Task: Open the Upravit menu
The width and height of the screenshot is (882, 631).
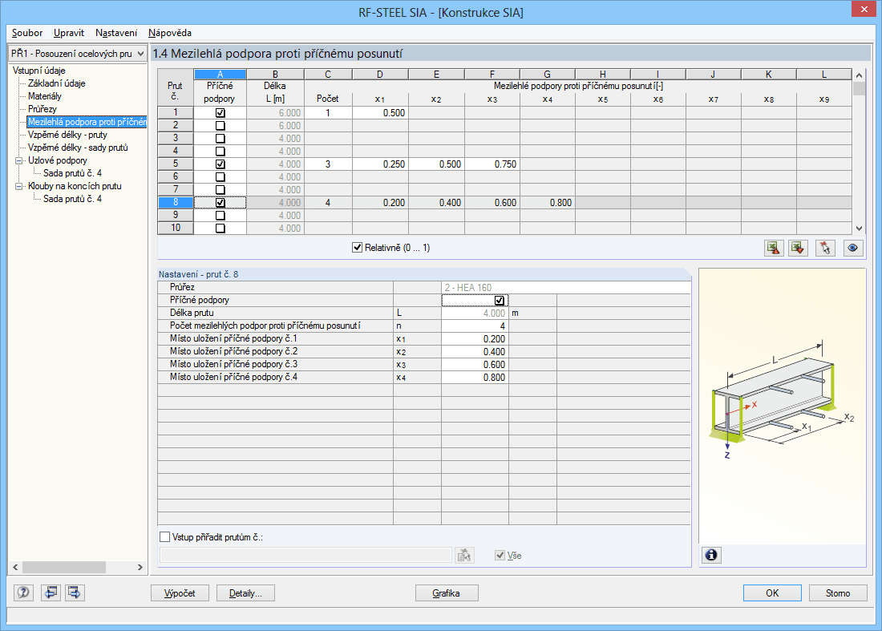Action: tap(69, 33)
